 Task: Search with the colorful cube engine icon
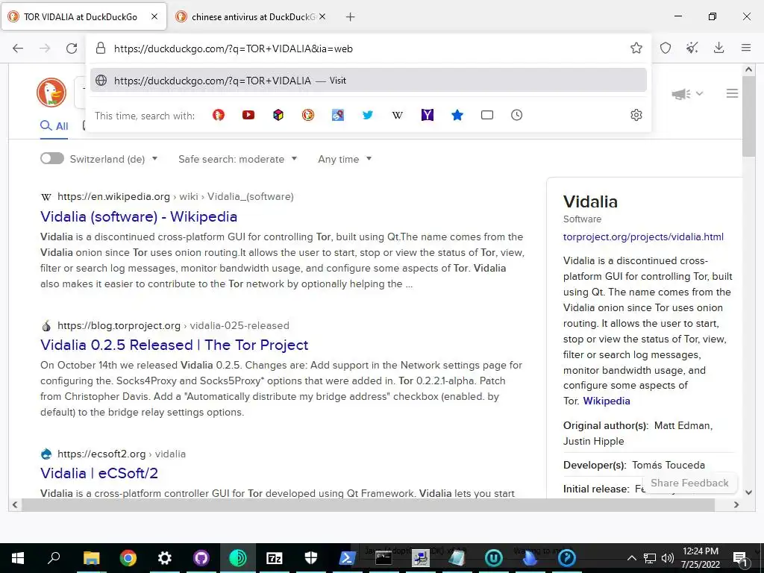click(278, 115)
